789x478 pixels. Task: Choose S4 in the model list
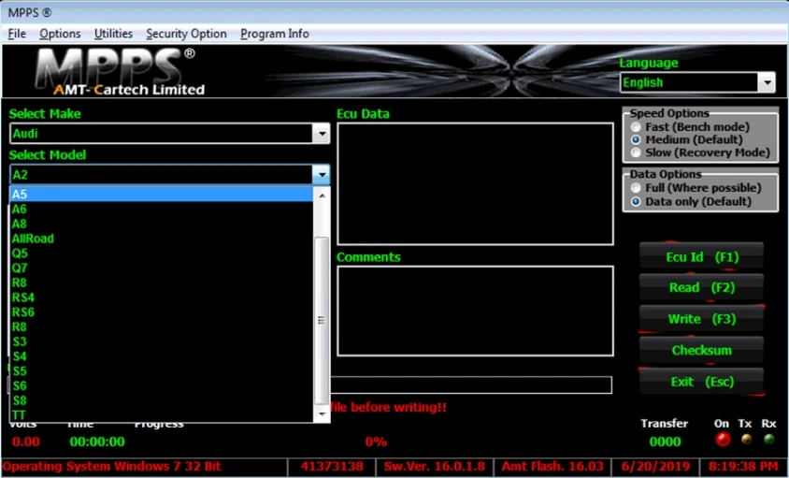pos(161,356)
